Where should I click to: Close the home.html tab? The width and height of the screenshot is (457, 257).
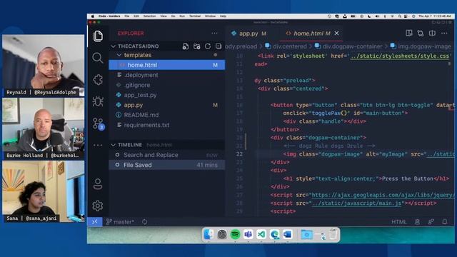coord(336,34)
